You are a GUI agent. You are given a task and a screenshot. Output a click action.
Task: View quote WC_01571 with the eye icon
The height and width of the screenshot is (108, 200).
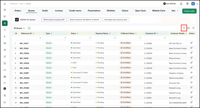click(x=191, y=82)
